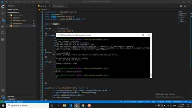Open the Search view in activity bar
This screenshot has height=108, width=192.
[x=3, y=13]
